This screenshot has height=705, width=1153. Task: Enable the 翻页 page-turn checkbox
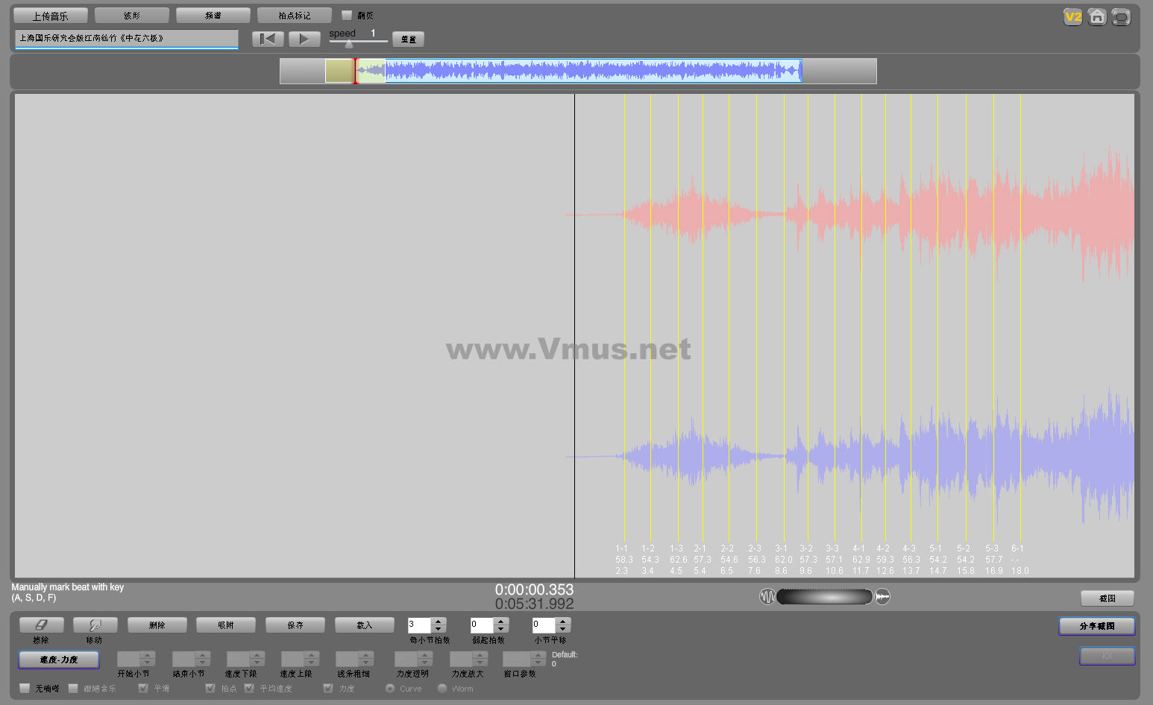(347, 15)
